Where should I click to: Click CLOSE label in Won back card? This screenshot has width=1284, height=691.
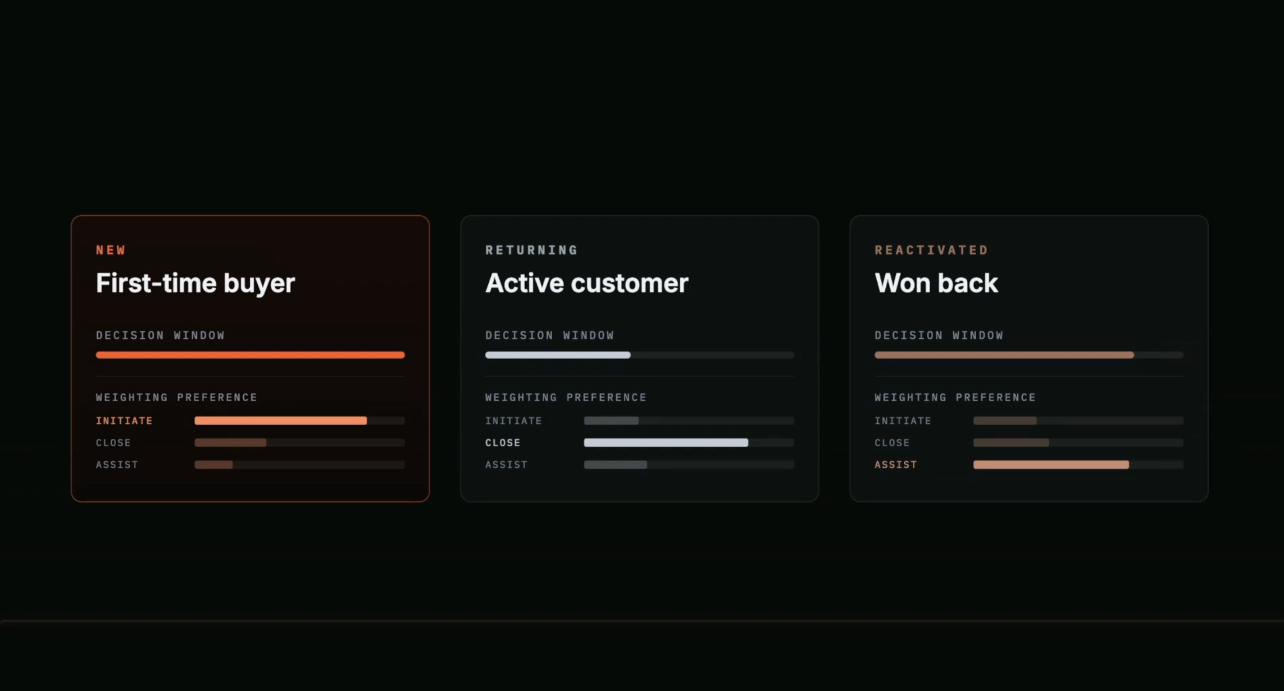click(892, 443)
